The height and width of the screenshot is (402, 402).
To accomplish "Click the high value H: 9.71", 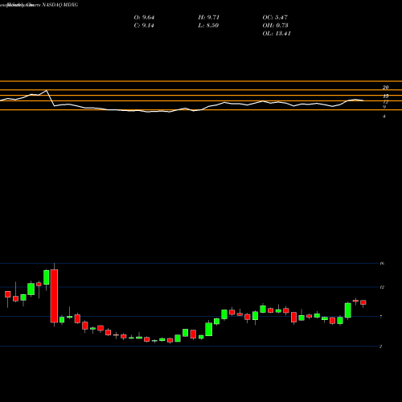I will 209,18.
